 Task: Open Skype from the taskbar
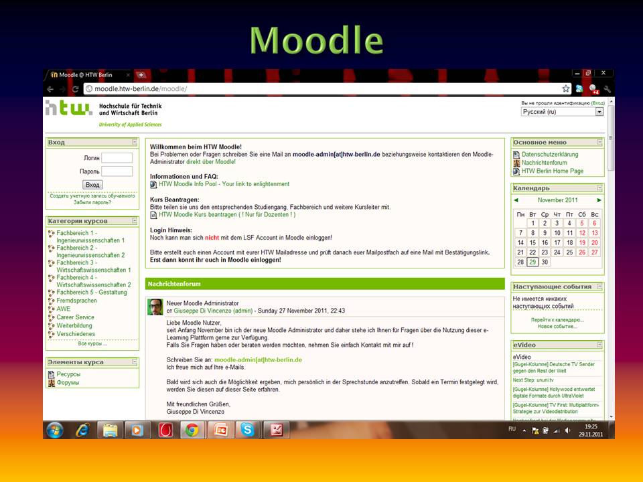tap(248, 430)
